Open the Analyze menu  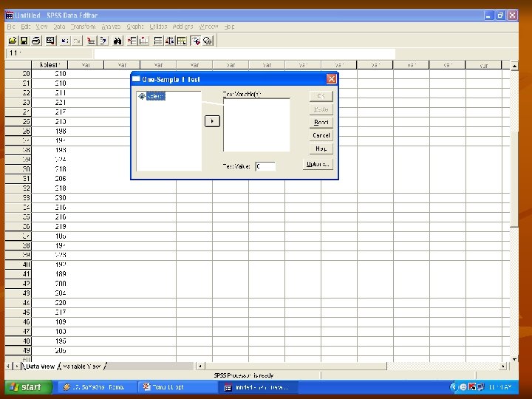pos(111,27)
